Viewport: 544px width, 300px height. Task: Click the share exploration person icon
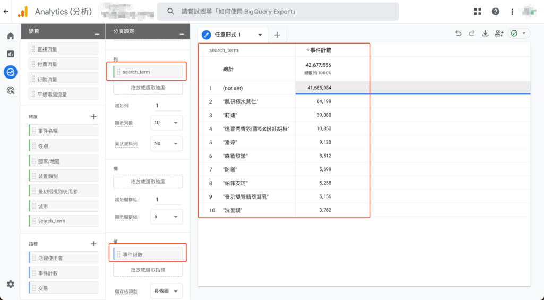point(499,33)
